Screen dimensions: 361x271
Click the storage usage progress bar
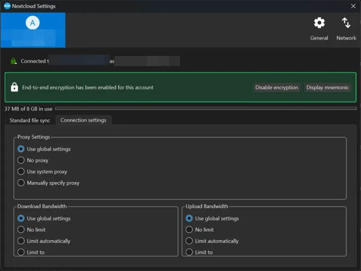coord(206,108)
